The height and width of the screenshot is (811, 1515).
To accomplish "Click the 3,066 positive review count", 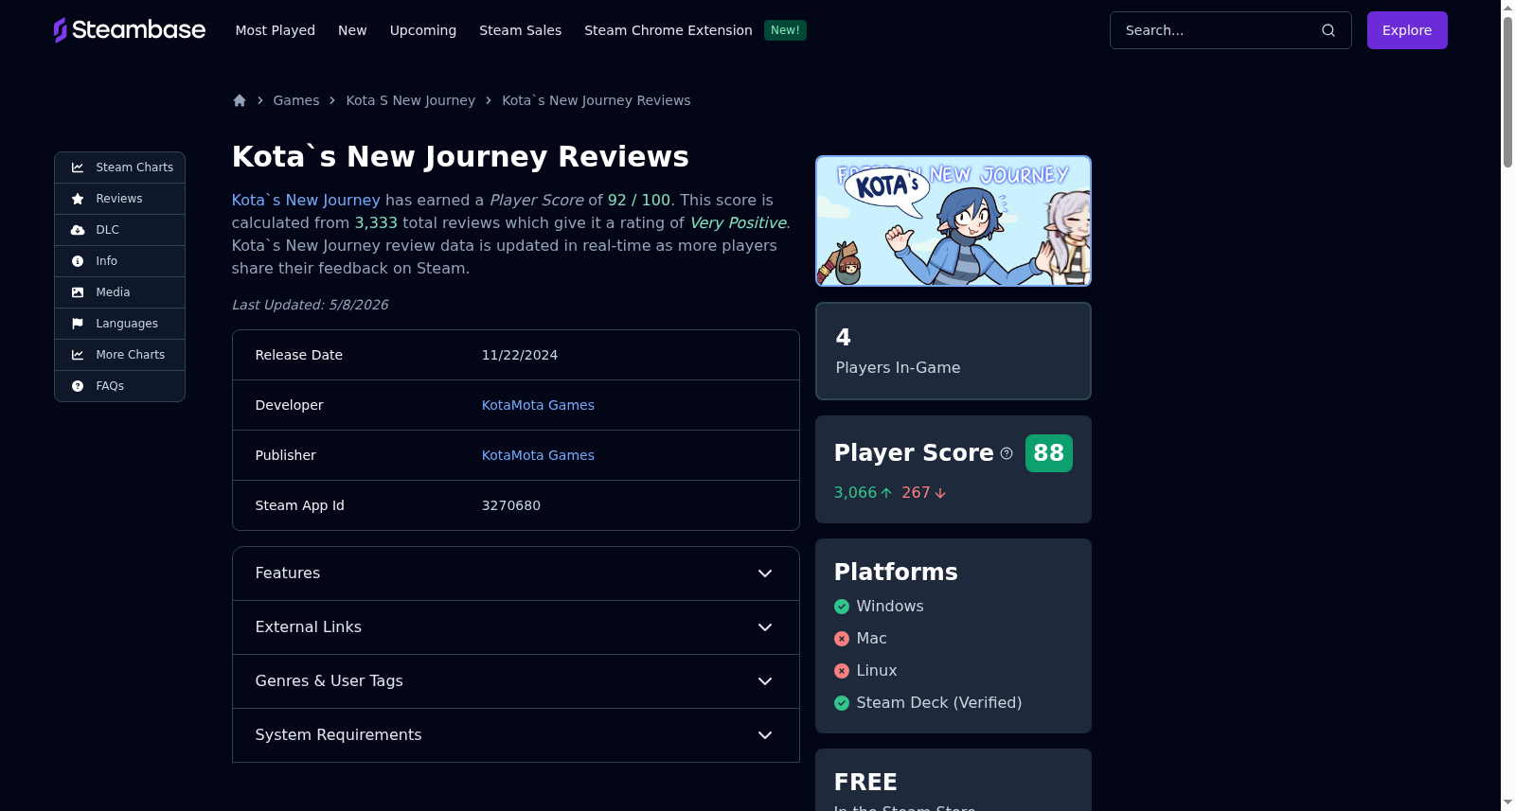I will (x=856, y=493).
